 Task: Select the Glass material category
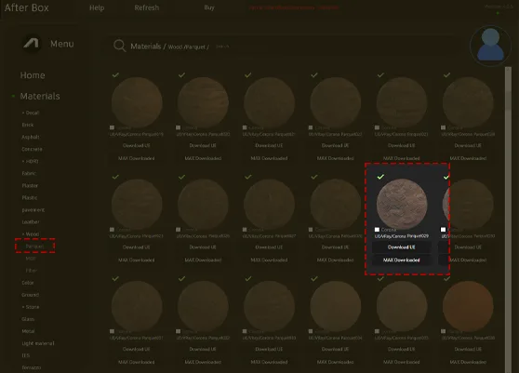coord(28,319)
